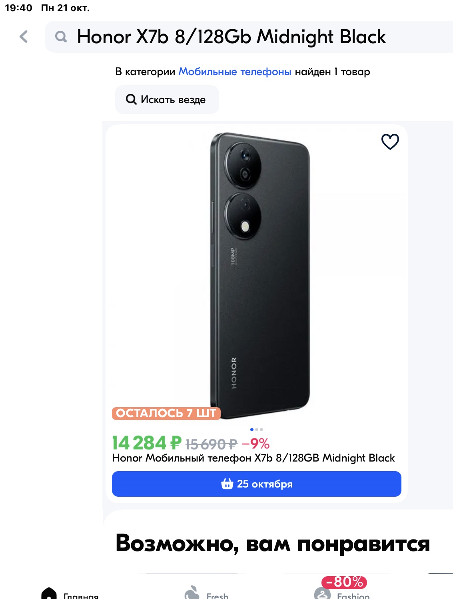Tap the crossed-out 15 690 ₽ price

(212, 444)
